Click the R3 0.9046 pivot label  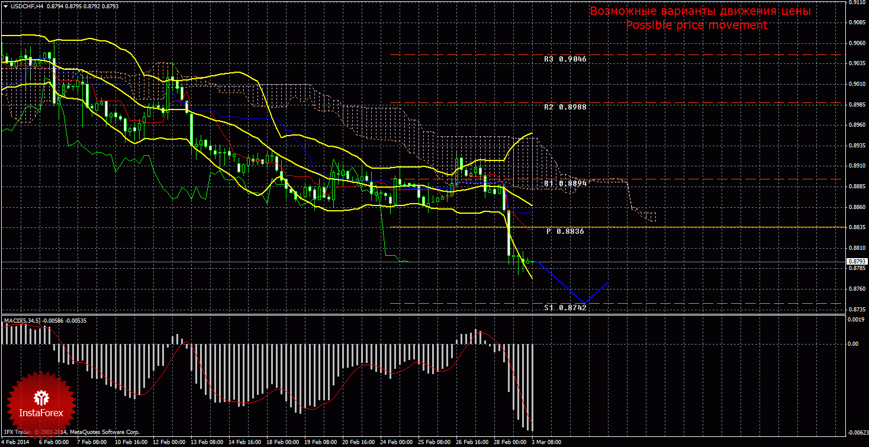coord(565,59)
